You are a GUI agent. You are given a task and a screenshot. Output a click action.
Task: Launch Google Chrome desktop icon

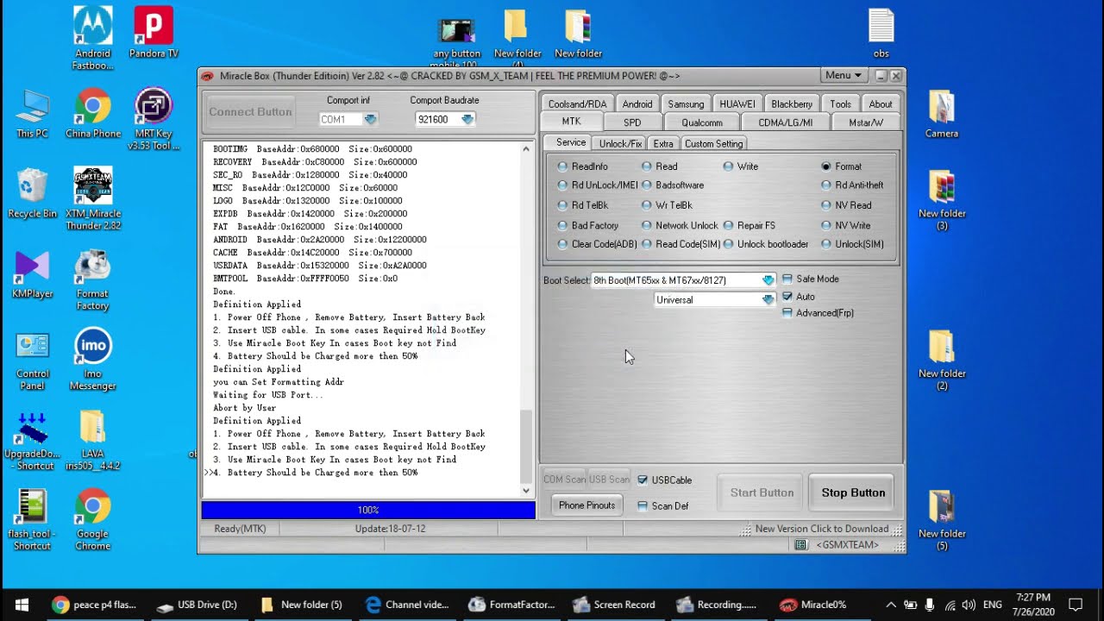click(93, 520)
